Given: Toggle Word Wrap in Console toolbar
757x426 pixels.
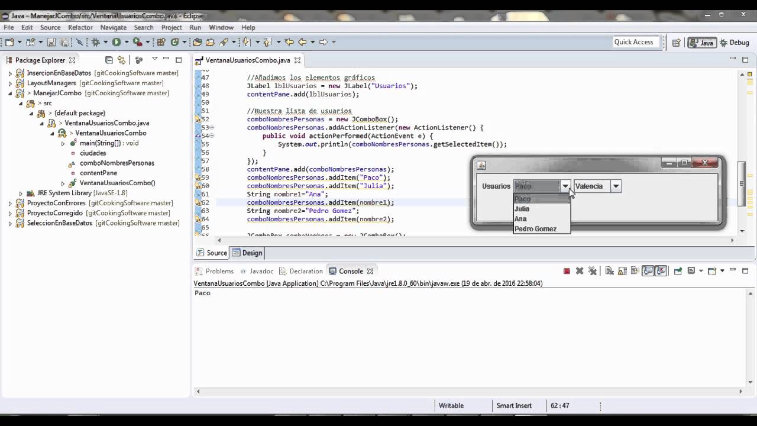Looking at the screenshot, I should 635,271.
